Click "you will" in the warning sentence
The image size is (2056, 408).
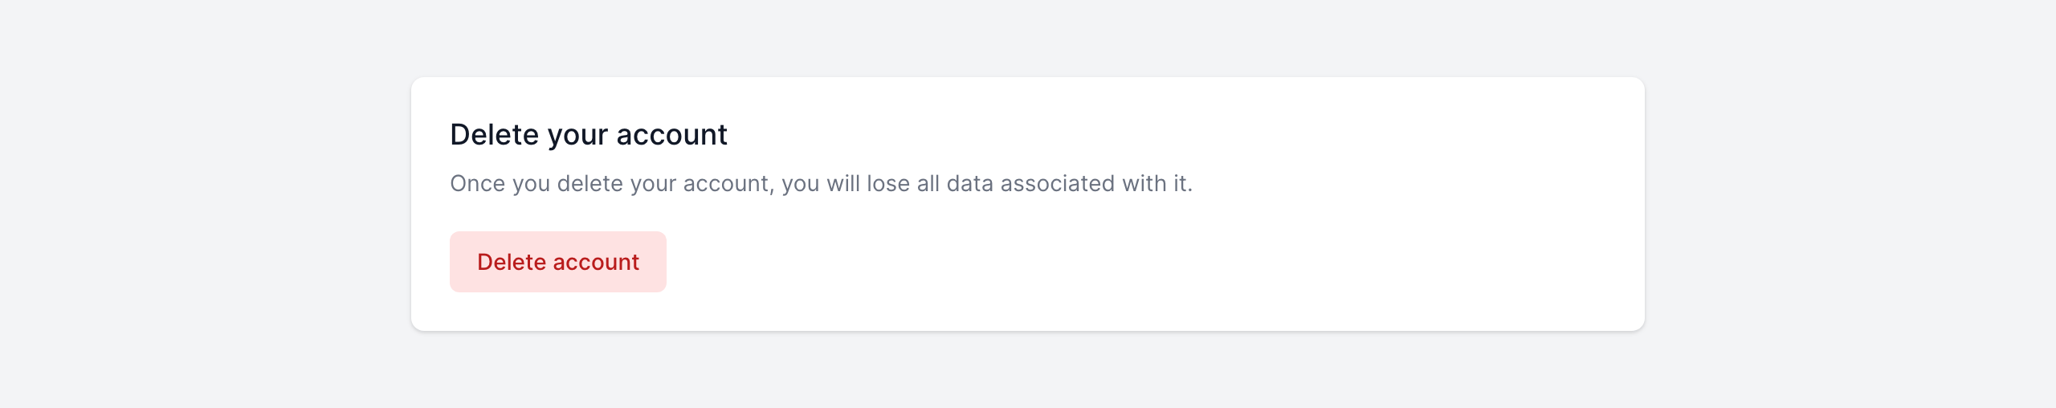pyautogui.click(x=821, y=184)
